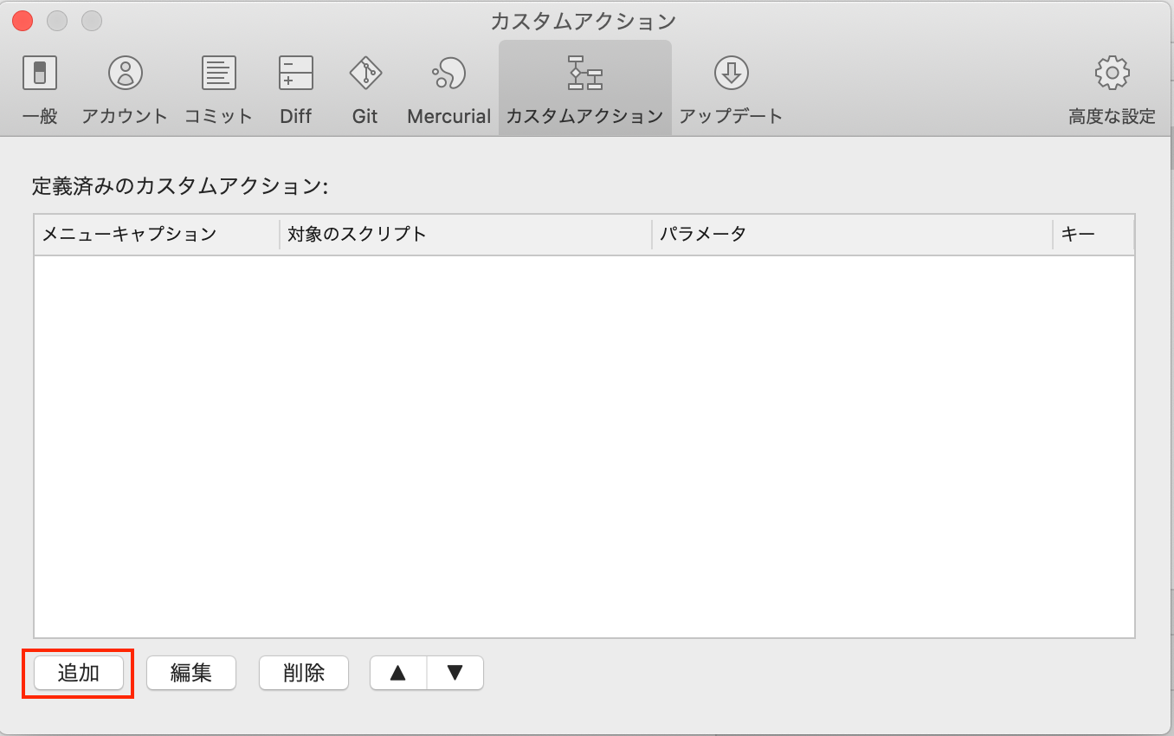Select the コミット (Commit) settings icon
Image resolution: width=1174 pixels, height=736 pixels.
coord(217,87)
